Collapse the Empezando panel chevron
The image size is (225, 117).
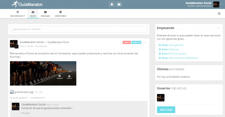click(x=218, y=28)
